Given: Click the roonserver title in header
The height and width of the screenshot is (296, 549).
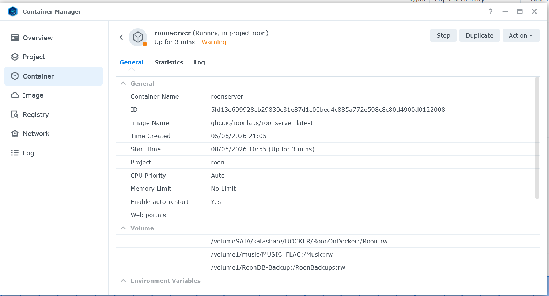Looking at the screenshot, I should coord(173,33).
